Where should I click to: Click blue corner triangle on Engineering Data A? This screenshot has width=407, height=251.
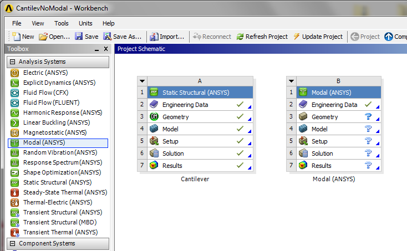[x=250, y=107]
